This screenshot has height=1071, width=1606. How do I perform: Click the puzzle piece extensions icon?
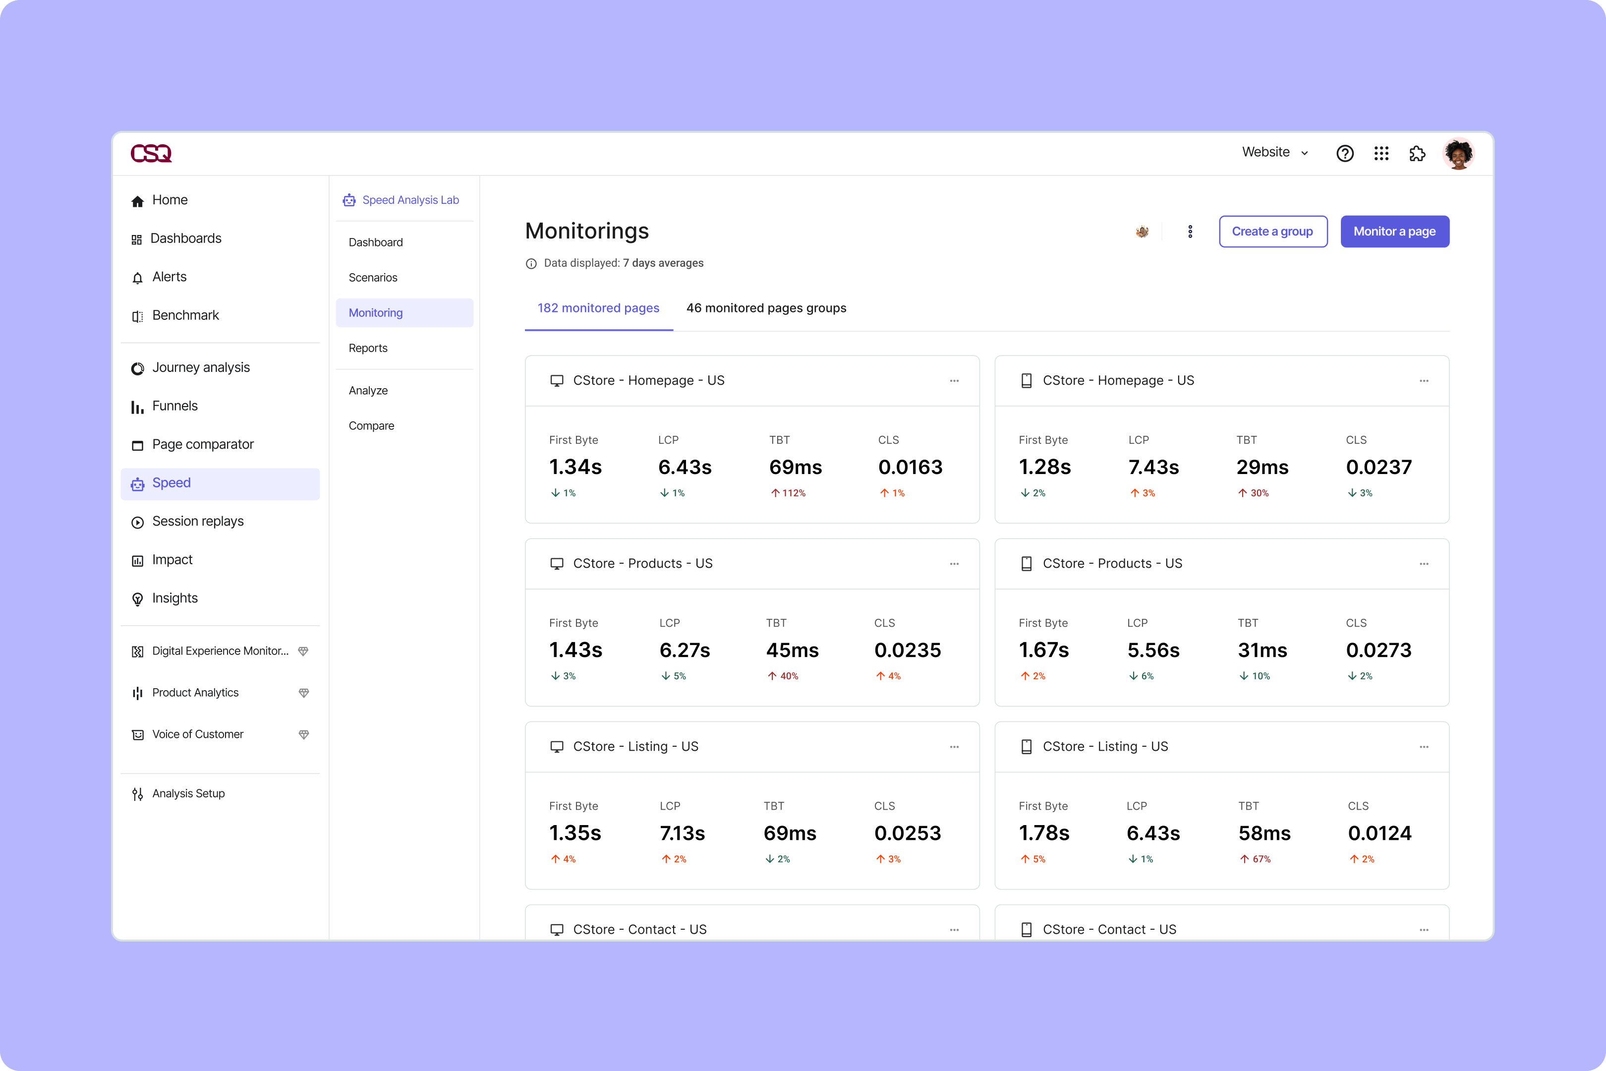1417,153
